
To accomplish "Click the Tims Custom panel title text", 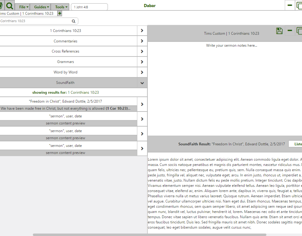I will coord(232,33).
